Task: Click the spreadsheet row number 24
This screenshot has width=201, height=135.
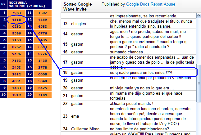Action: pos(65,129)
